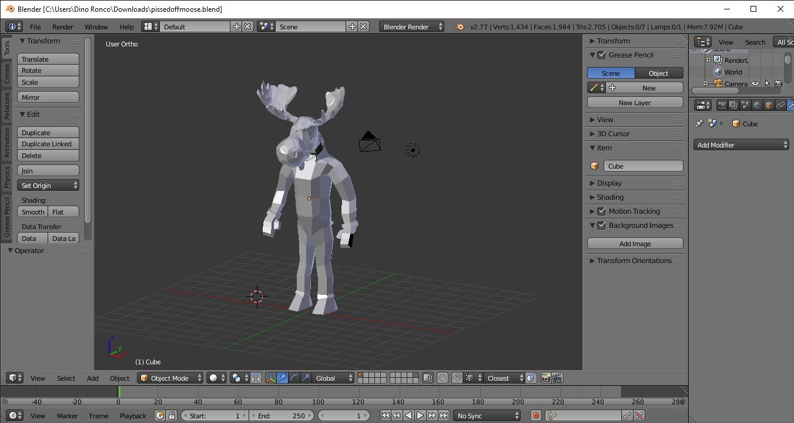Delete the current Scene with X
The width and height of the screenshot is (794, 423).
coord(364,26)
